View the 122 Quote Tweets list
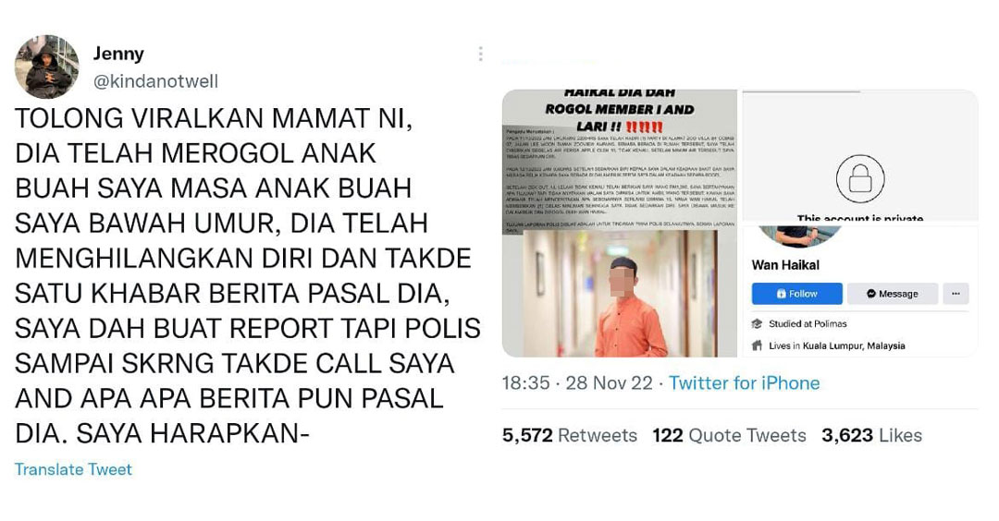The image size is (999, 521). [x=729, y=436]
